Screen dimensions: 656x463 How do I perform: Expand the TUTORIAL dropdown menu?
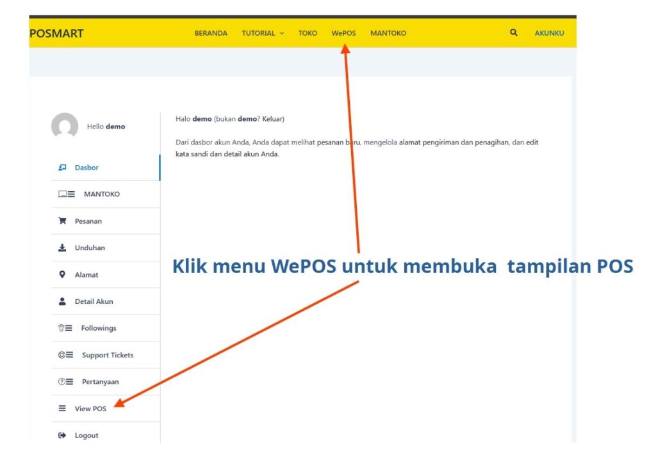[x=263, y=33]
